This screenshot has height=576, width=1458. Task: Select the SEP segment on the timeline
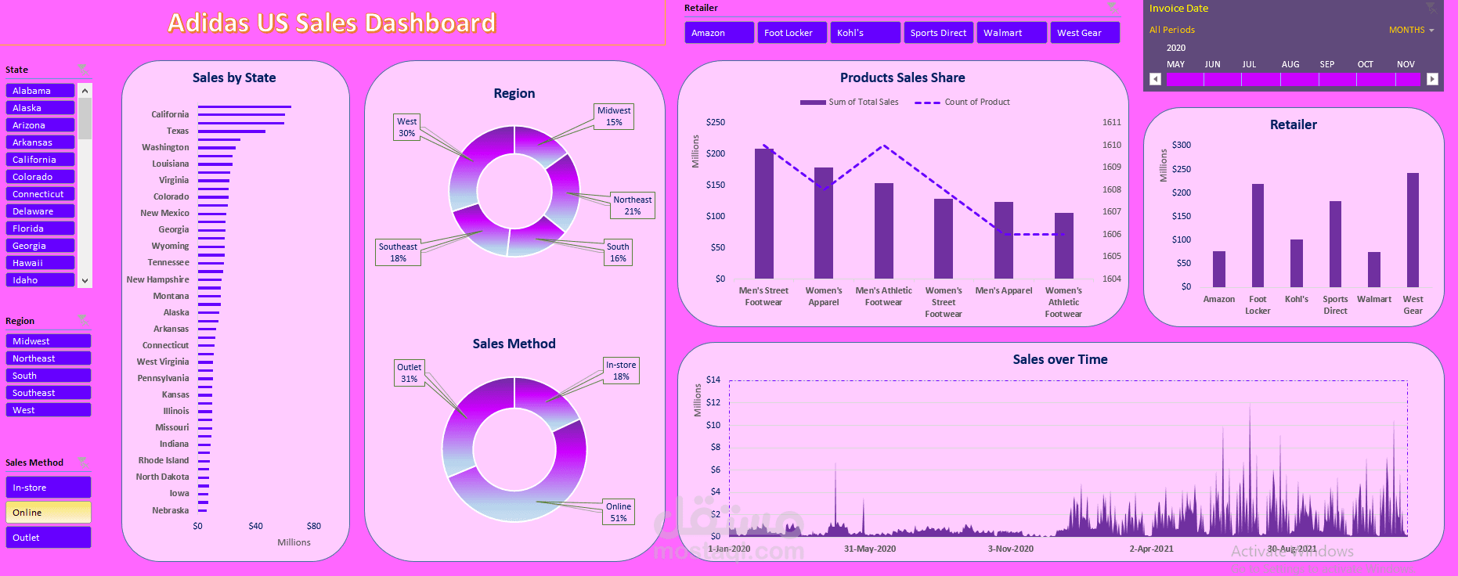[x=1338, y=79]
